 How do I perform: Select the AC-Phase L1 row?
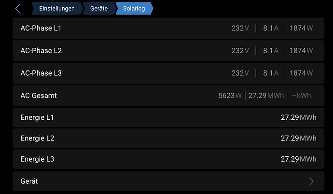point(168,28)
